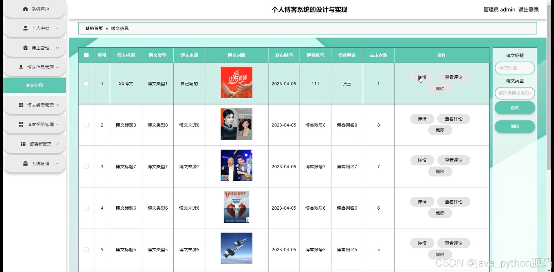Expand the 博客相册管理 menu chevron
The width and height of the screenshot is (554, 272).
point(57,124)
